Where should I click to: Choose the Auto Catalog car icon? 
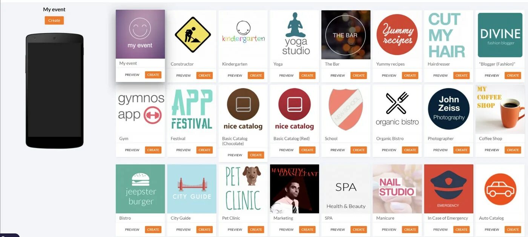500,189
